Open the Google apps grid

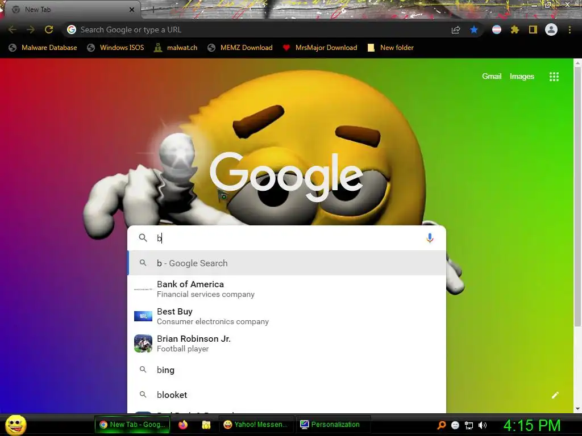click(554, 77)
